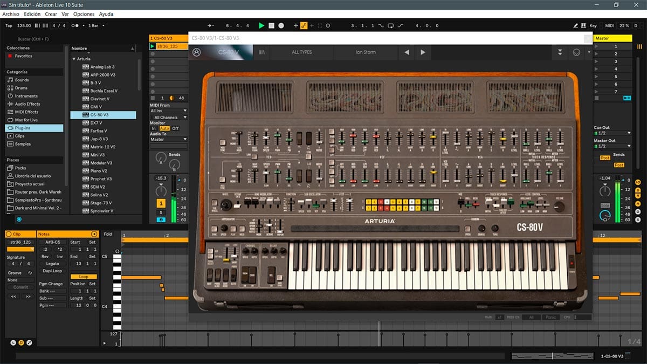Select ARP 2600 V3 plug-in
This screenshot has height=364, width=647.
pos(102,75)
